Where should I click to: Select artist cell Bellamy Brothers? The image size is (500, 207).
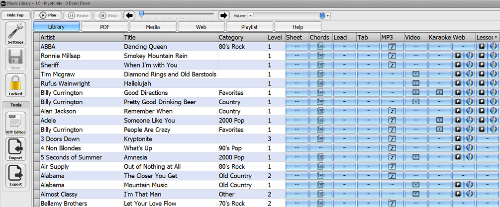pos(81,203)
